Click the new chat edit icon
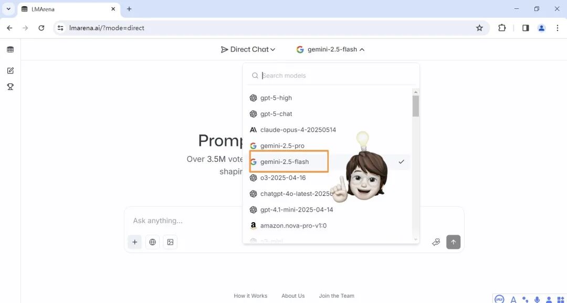Image resolution: width=567 pixels, height=303 pixels. pyautogui.click(x=10, y=70)
